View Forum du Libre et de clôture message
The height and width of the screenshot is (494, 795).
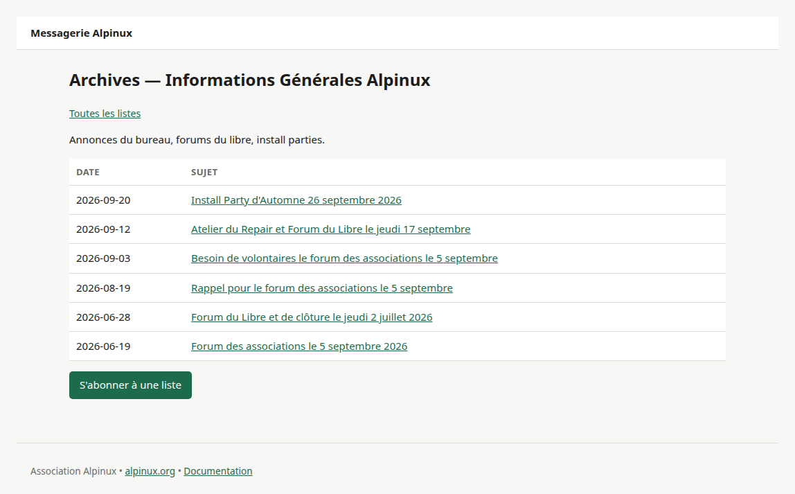(x=312, y=317)
